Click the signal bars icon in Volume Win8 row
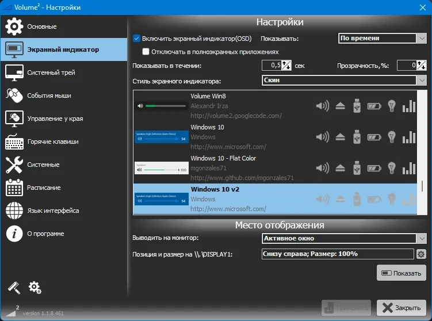 409,106
